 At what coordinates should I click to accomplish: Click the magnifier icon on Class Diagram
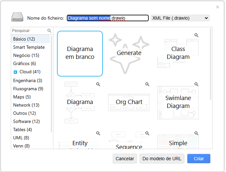tap(196, 35)
